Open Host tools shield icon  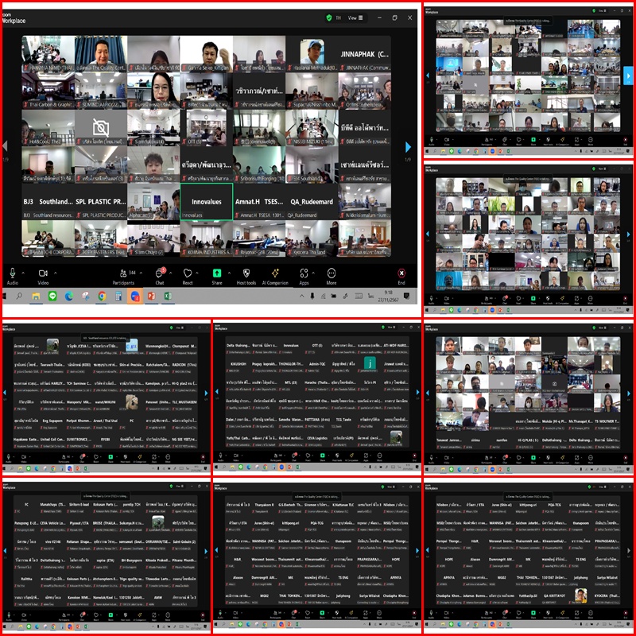246,273
